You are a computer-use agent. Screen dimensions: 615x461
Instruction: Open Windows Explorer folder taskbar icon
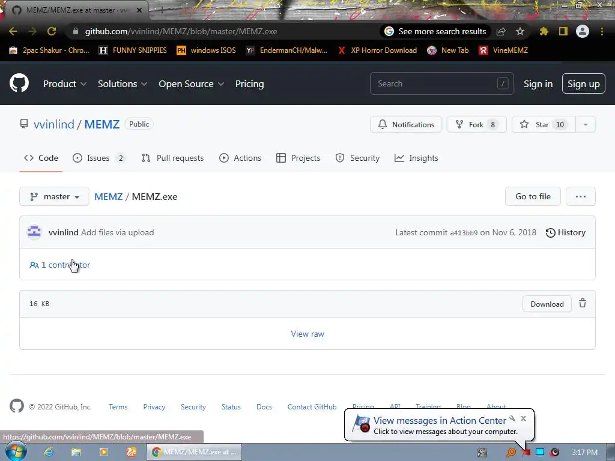click(76, 452)
